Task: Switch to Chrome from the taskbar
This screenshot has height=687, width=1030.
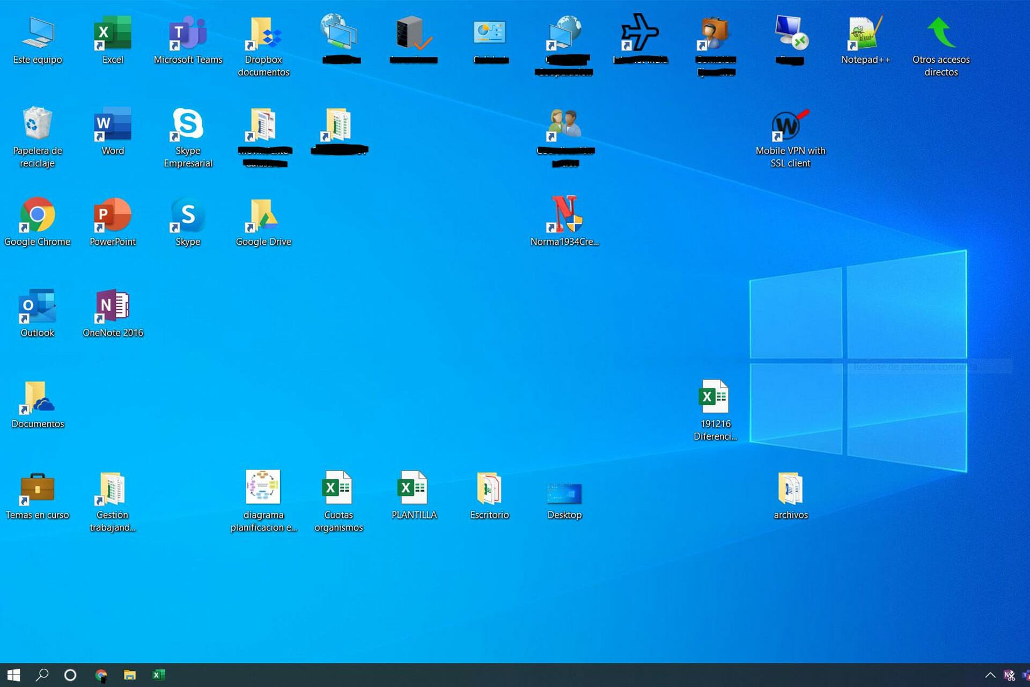Action: coord(101,675)
